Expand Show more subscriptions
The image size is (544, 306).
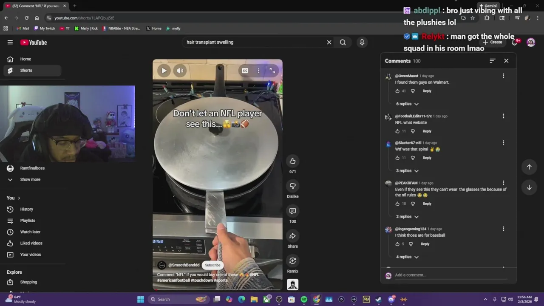click(32, 179)
